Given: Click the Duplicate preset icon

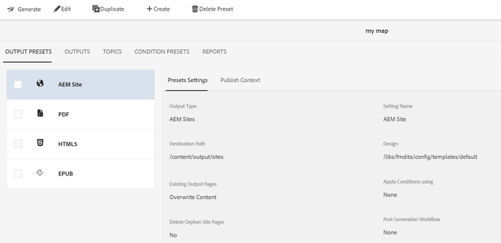Looking at the screenshot, I should coord(96,9).
